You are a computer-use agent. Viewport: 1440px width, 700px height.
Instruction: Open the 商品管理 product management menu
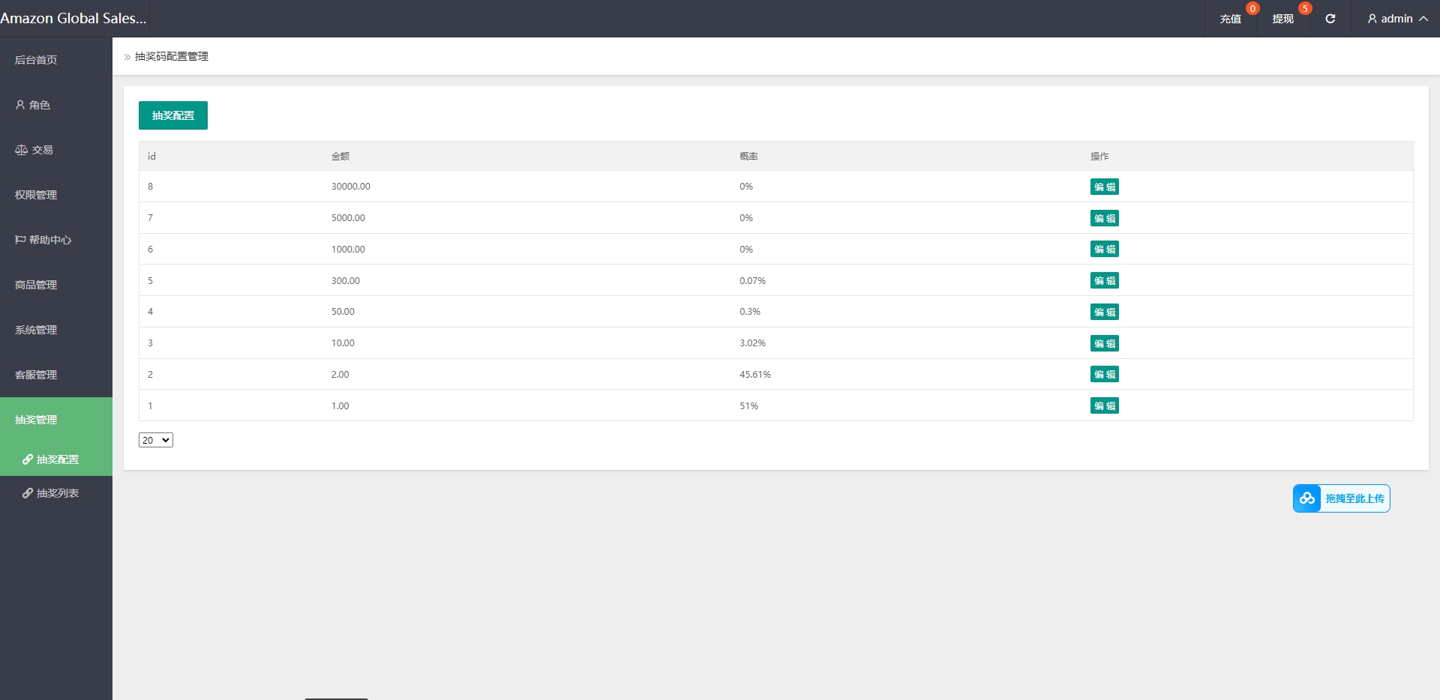click(x=36, y=285)
